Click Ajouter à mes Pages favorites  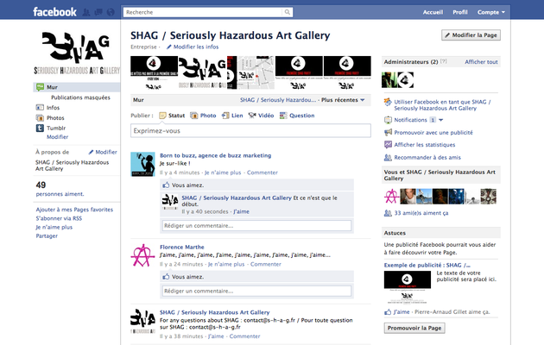point(74,210)
